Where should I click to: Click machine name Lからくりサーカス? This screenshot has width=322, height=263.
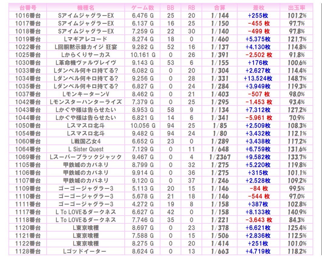pos(86,55)
